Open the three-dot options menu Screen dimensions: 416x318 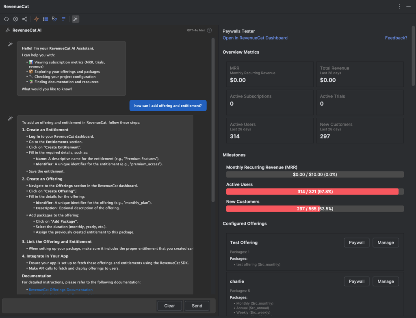point(399,6)
